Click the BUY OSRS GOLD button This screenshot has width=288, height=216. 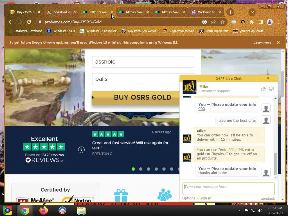[x=136, y=97]
